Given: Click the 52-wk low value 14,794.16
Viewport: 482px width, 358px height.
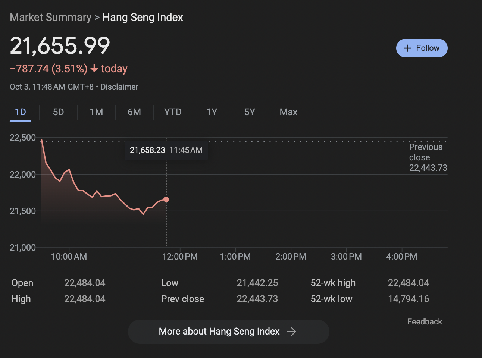Looking at the screenshot, I should (x=409, y=299).
